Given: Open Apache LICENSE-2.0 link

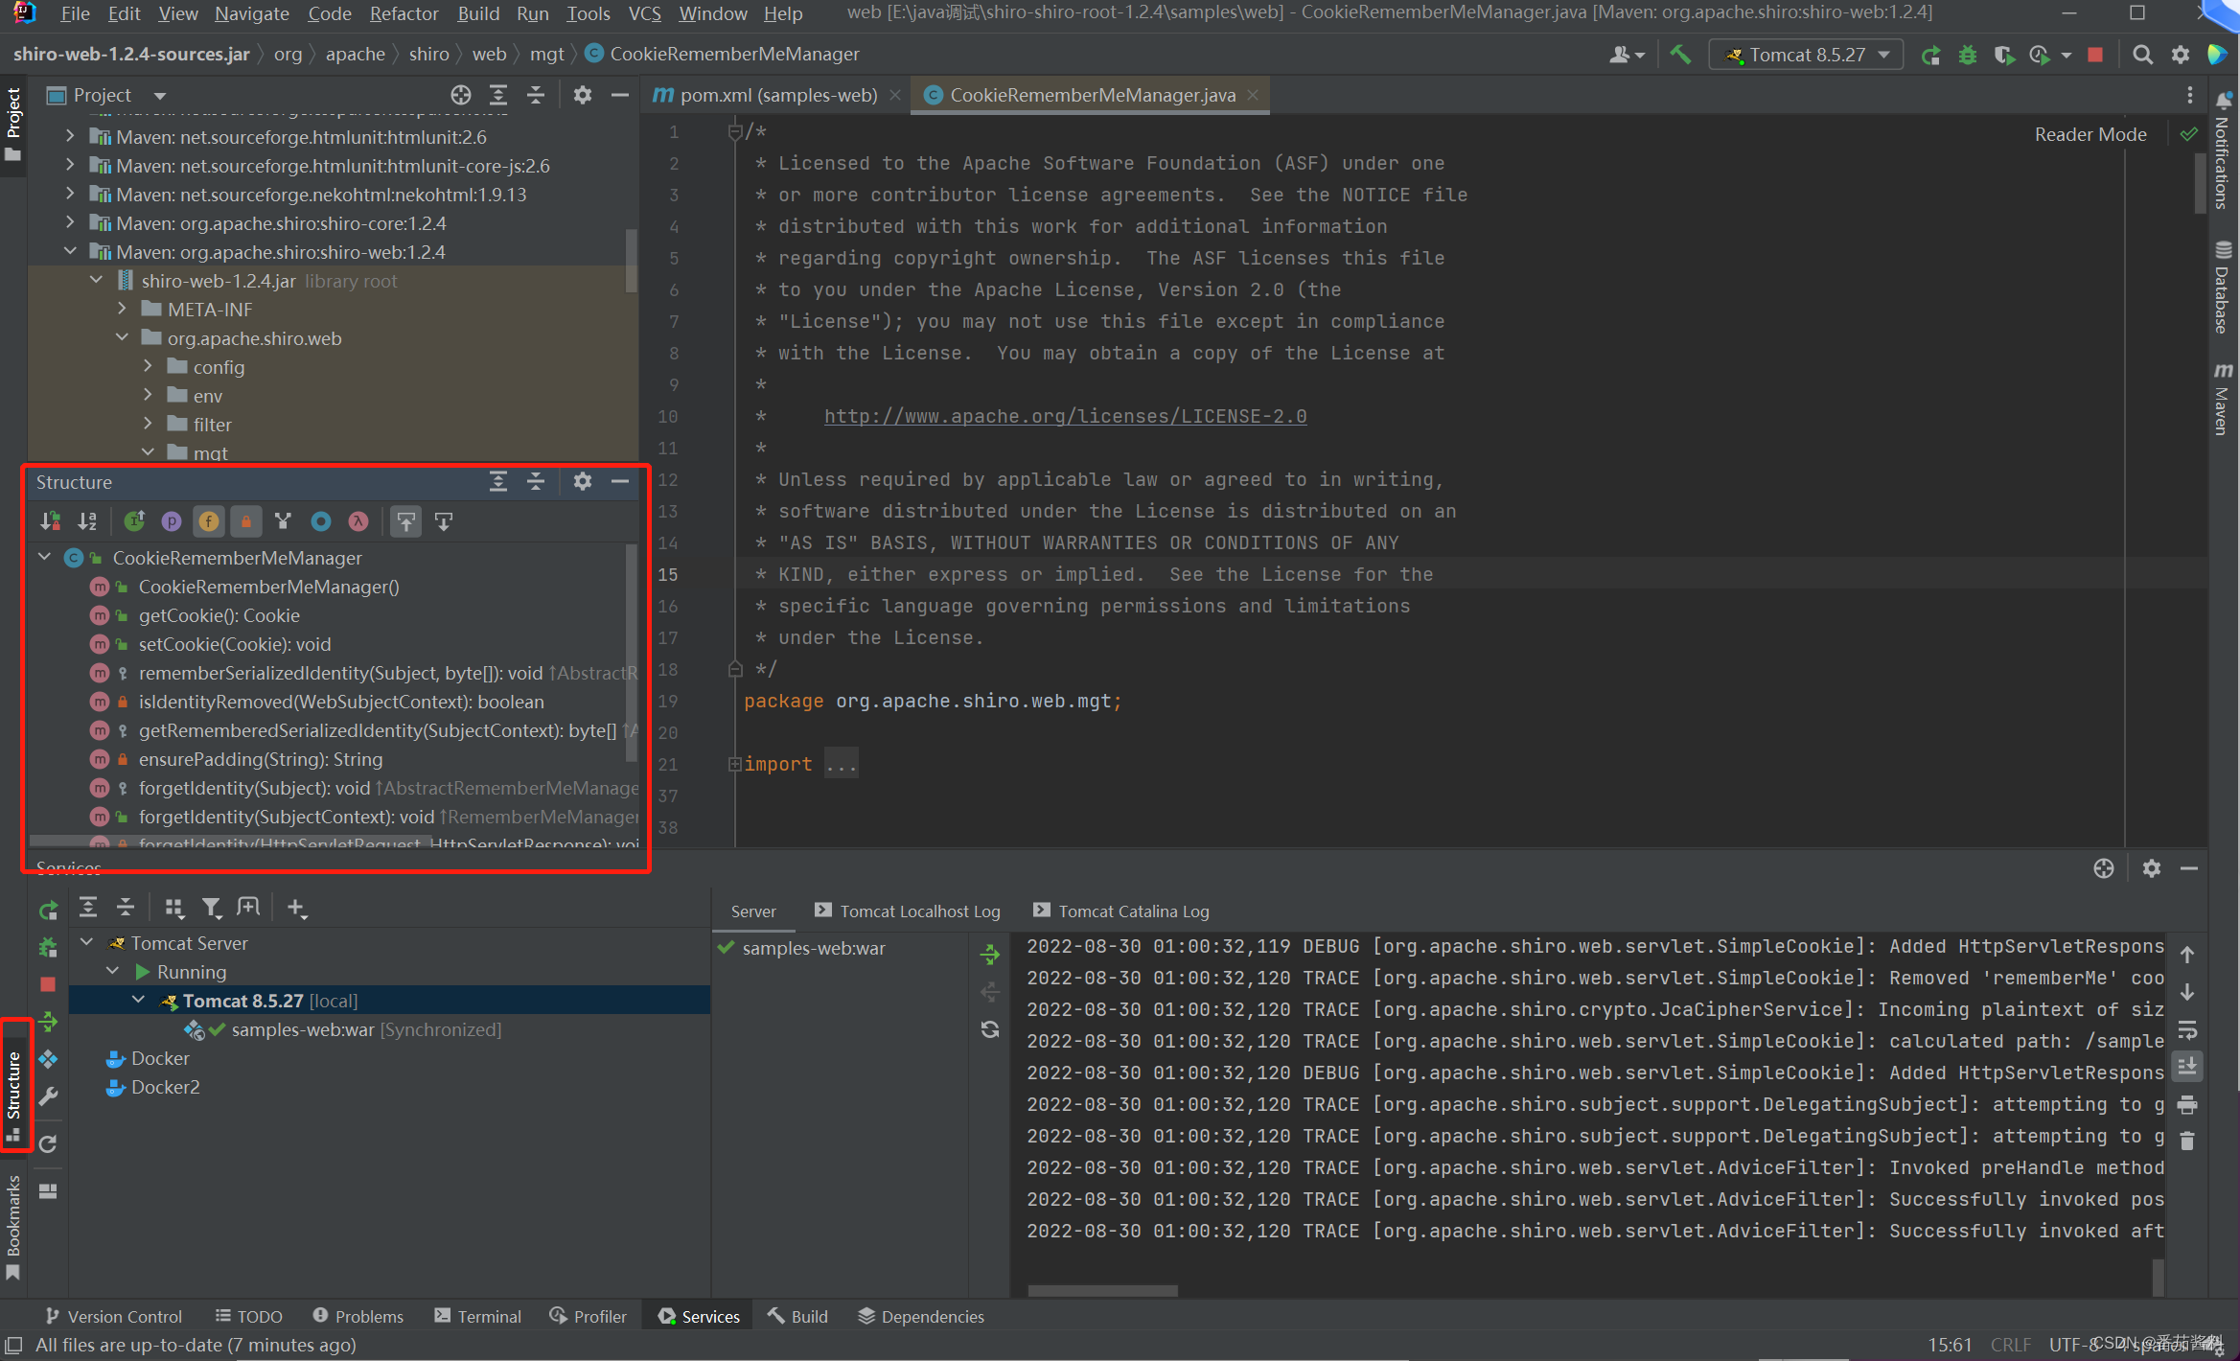Looking at the screenshot, I should coord(1065,416).
